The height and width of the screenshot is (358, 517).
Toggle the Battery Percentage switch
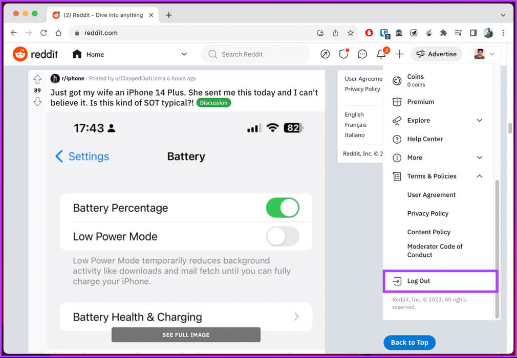(283, 208)
